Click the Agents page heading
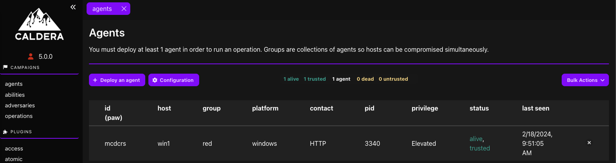Image resolution: width=616 pixels, height=163 pixels. pyautogui.click(x=107, y=33)
